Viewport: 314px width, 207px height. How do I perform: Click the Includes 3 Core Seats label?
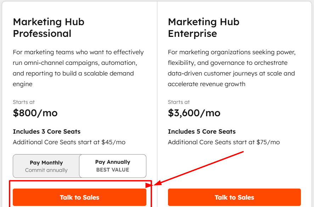click(47, 132)
